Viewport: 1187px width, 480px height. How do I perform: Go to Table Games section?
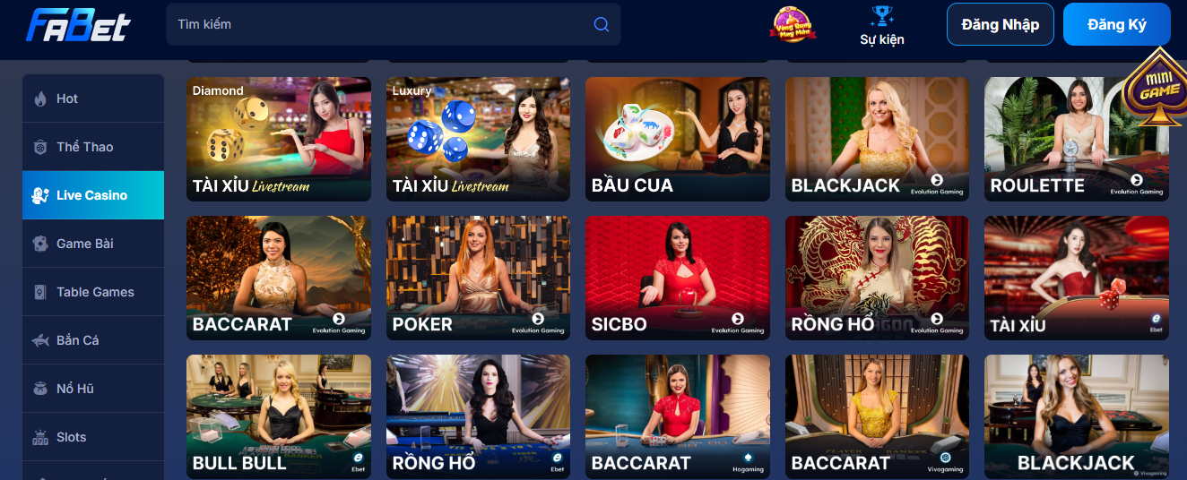[93, 292]
